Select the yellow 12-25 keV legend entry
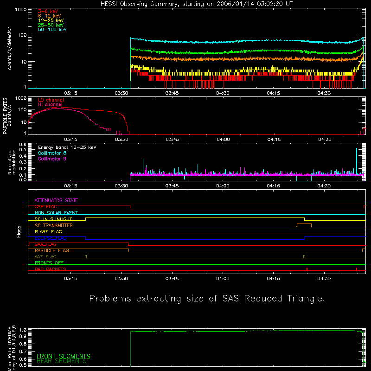The height and width of the screenshot is (371, 371). (51, 20)
